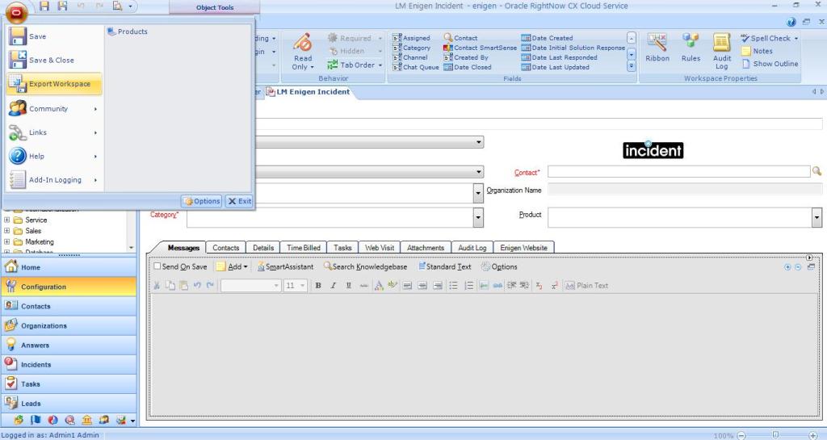
Task: Open Search Knowledgebase in message toolbar
Action: pyautogui.click(x=365, y=266)
